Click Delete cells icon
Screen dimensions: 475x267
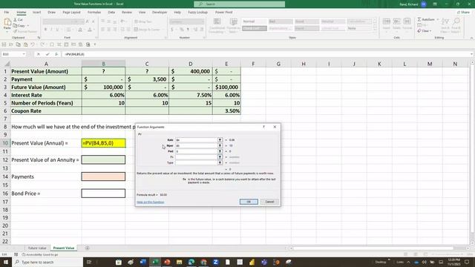click(397, 22)
